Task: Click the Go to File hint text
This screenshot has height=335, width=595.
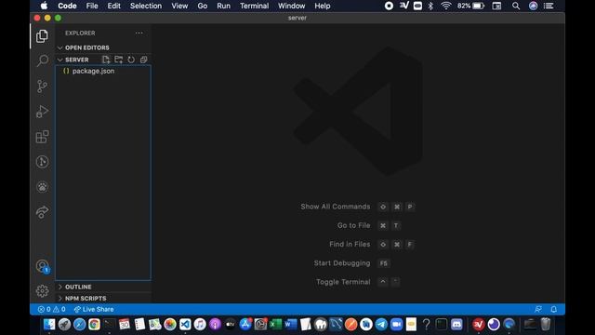Action: (353, 225)
